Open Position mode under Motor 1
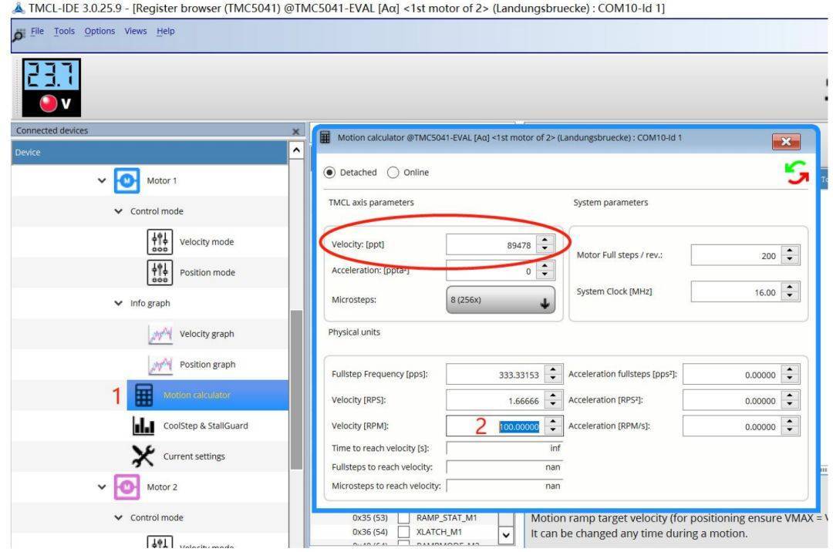Screen dimensions: 833x552 coord(206,272)
